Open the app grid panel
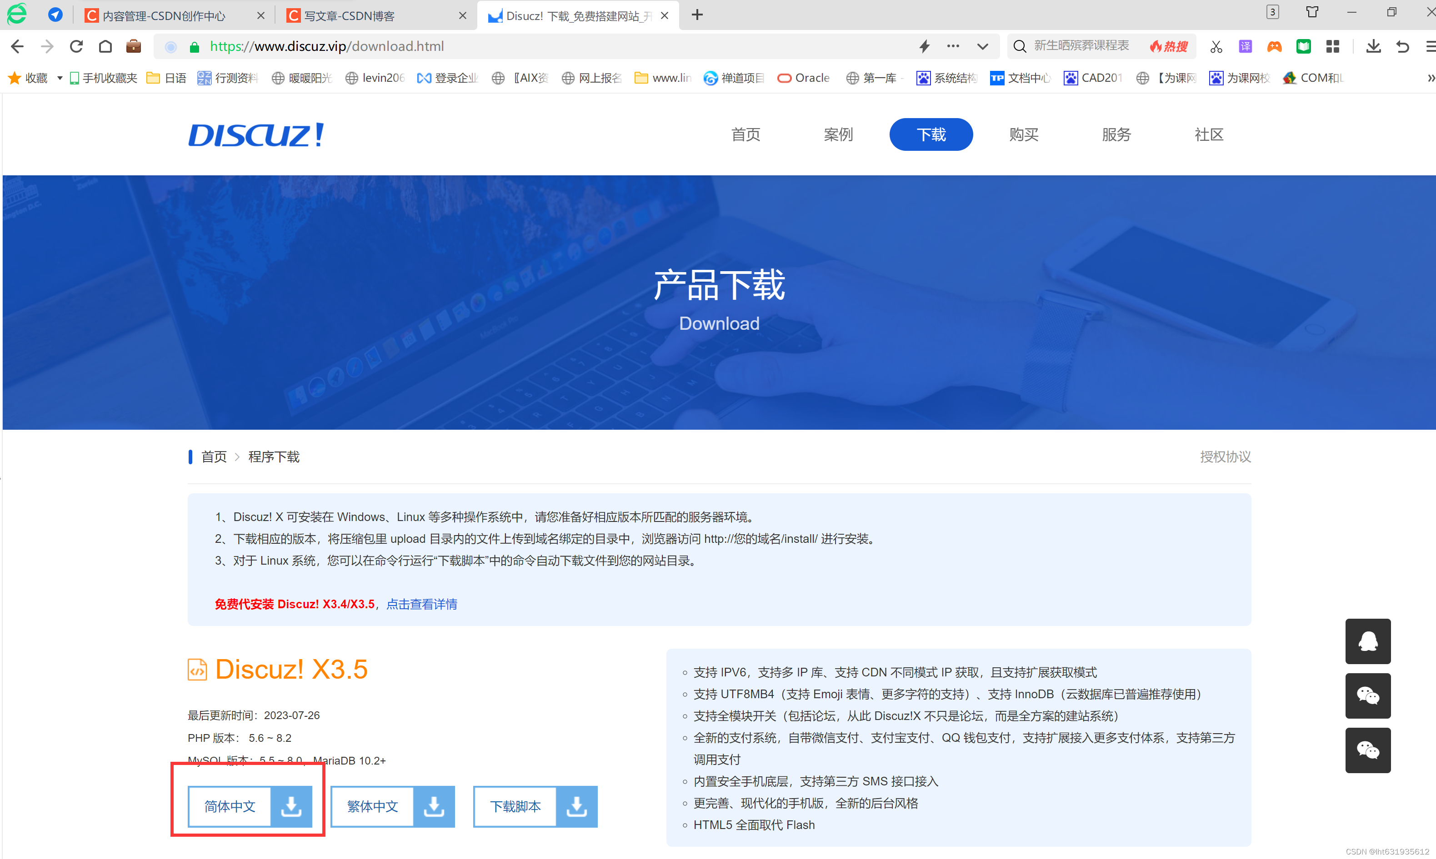The height and width of the screenshot is (859, 1436). tap(1333, 46)
